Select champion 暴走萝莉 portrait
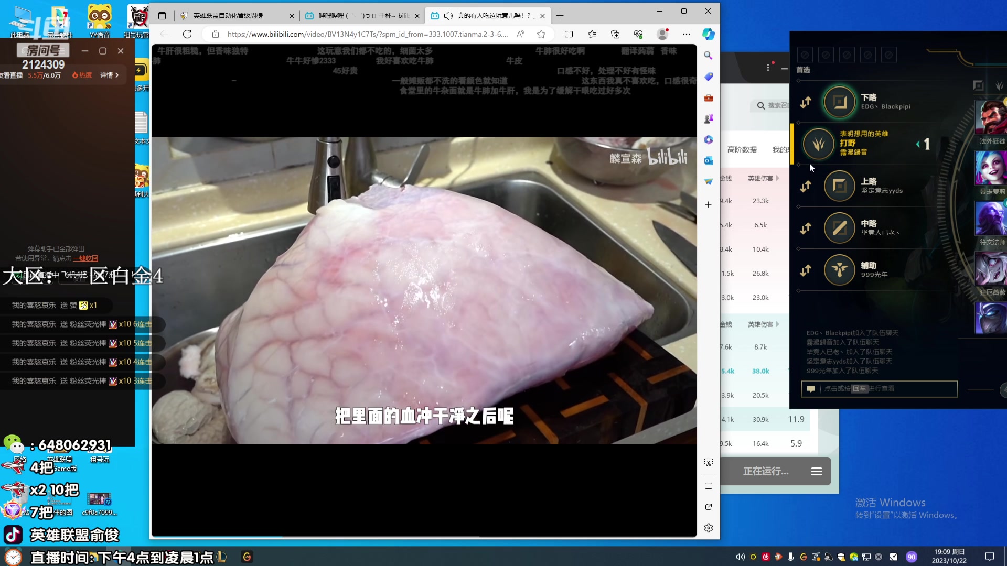The width and height of the screenshot is (1007, 566). (x=990, y=168)
